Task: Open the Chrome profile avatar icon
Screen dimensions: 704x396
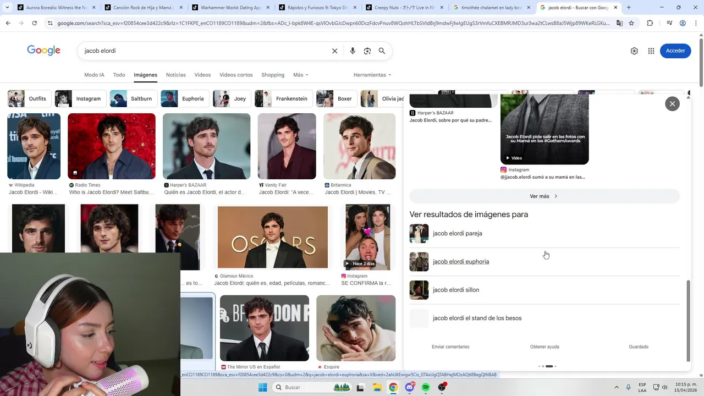Action: click(x=683, y=23)
